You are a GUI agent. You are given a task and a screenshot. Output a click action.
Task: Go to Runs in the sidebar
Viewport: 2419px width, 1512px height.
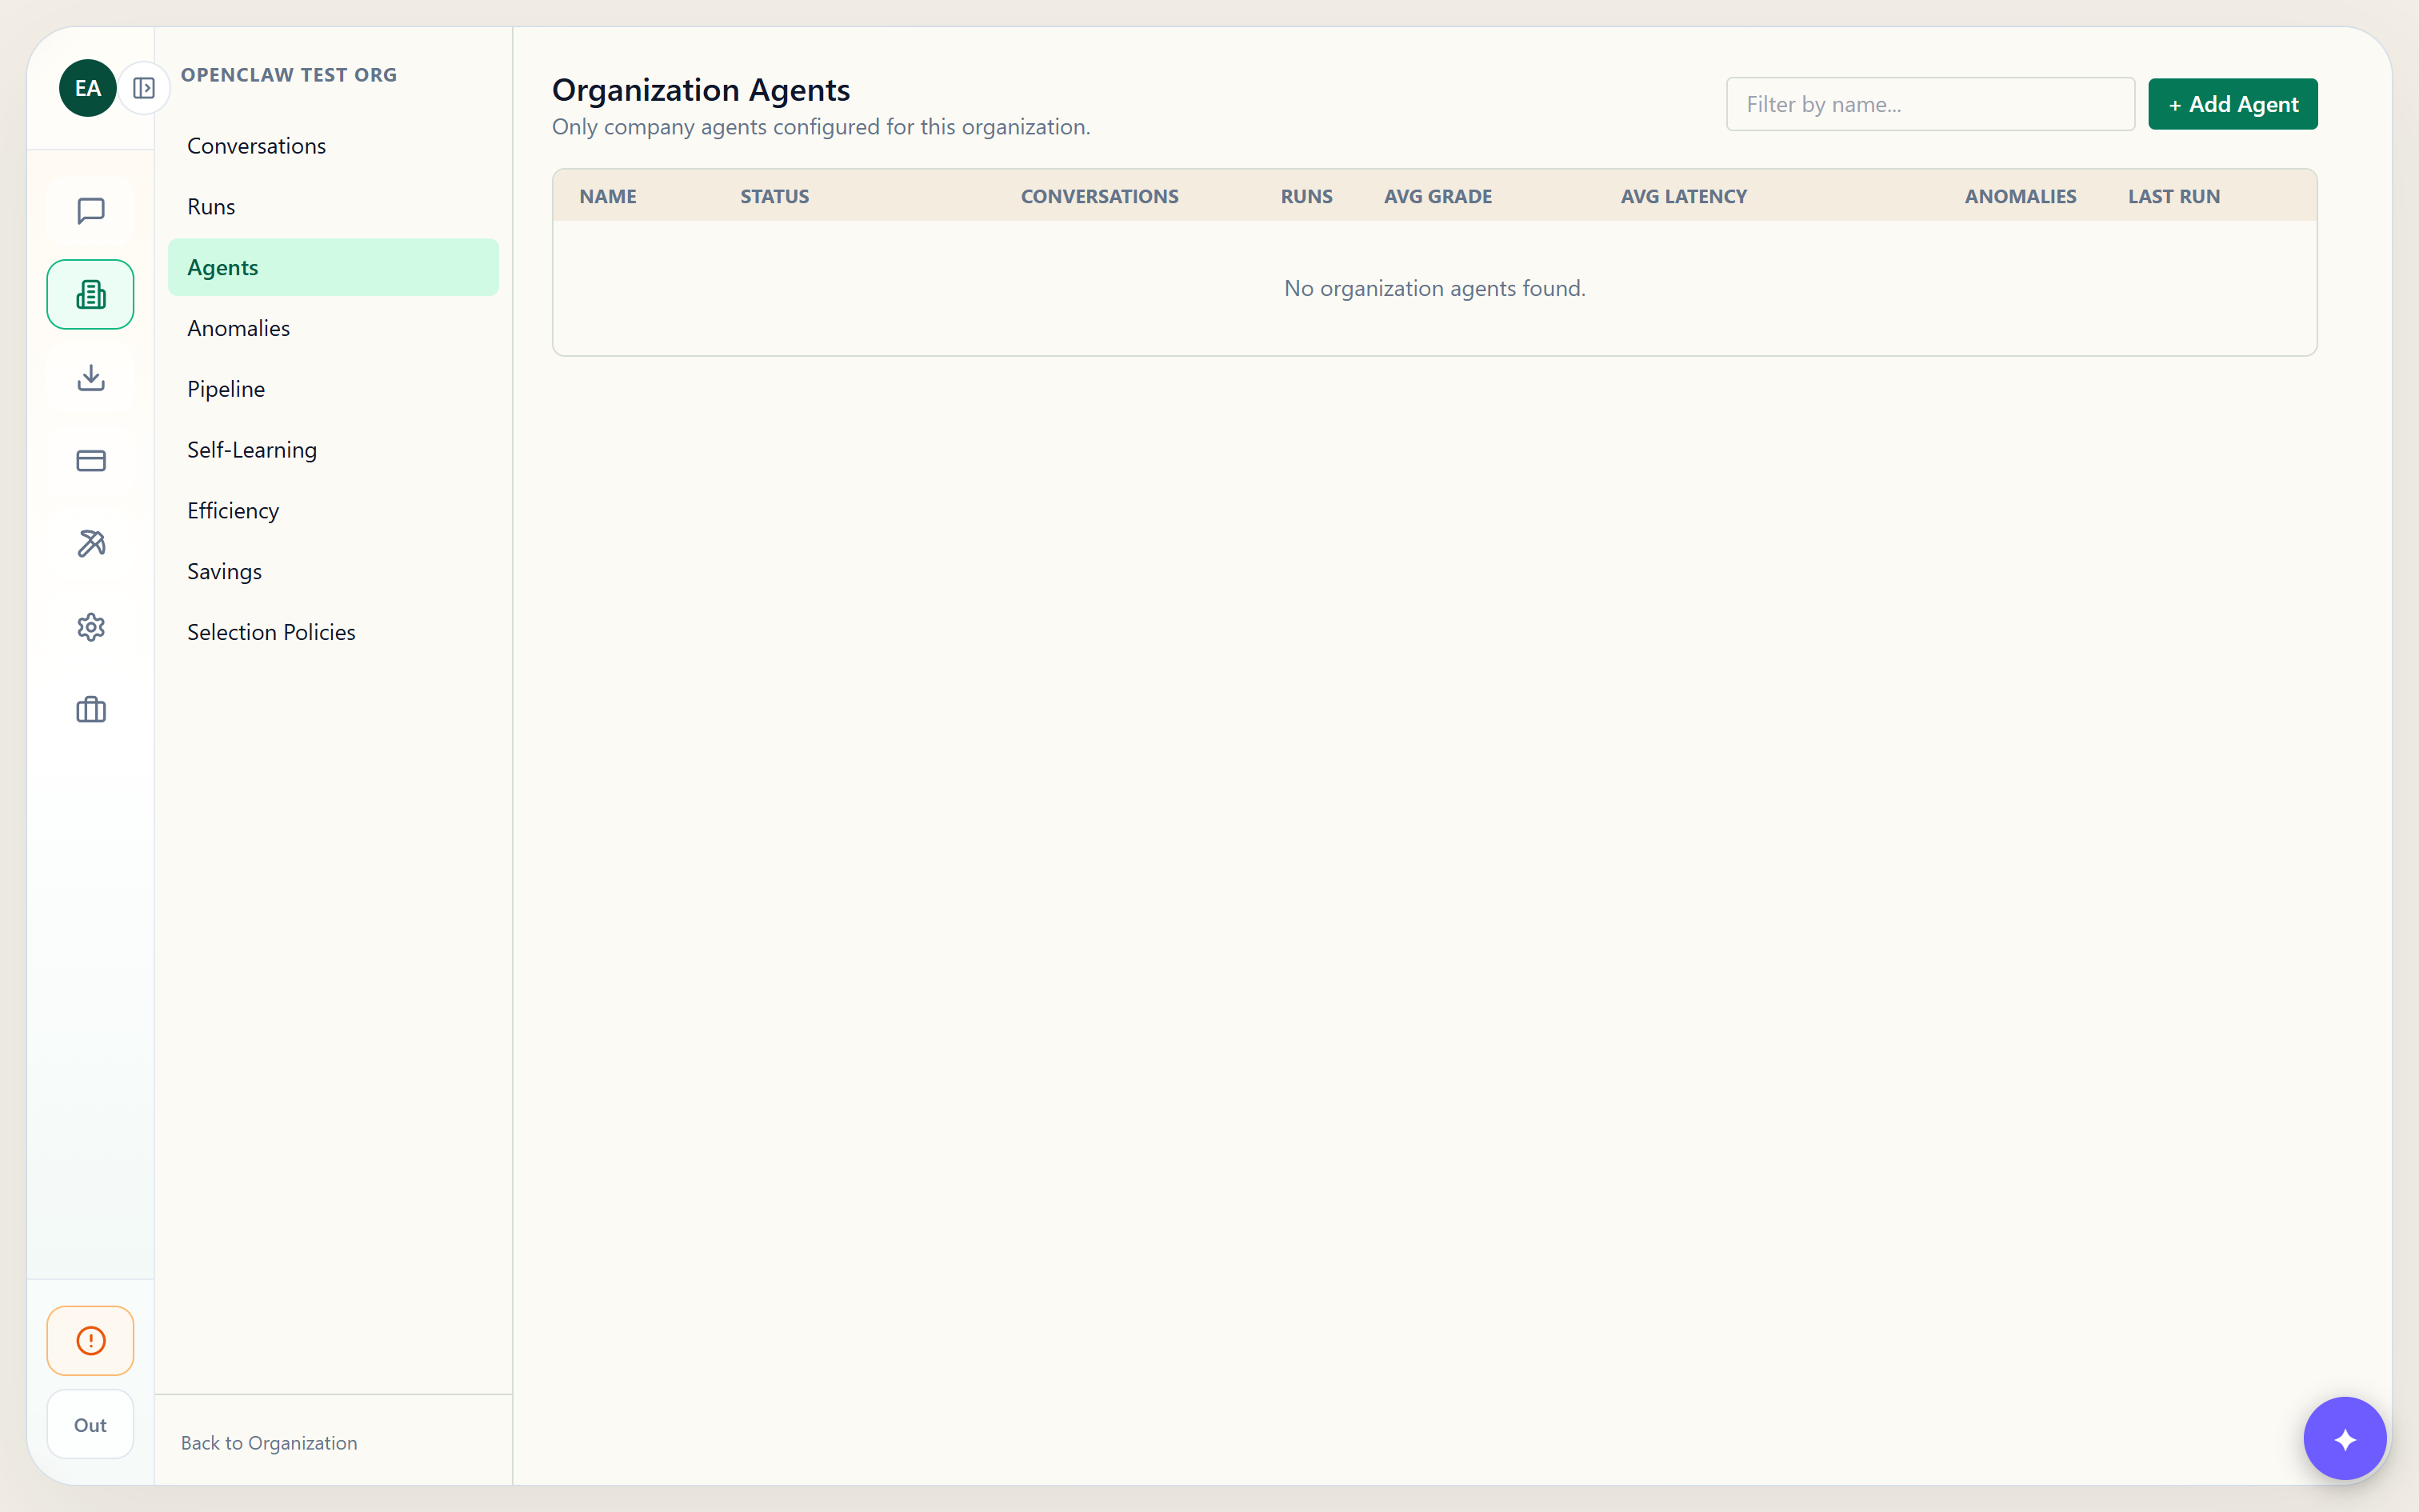pyautogui.click(x=333, y=207)
